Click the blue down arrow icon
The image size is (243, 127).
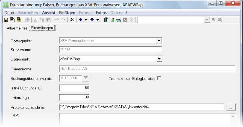pyautogui.click(x=92, y=20)
